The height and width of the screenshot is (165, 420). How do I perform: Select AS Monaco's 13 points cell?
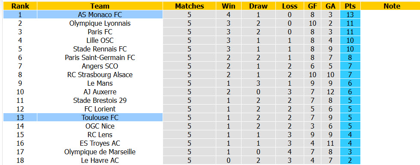[350, 15]
